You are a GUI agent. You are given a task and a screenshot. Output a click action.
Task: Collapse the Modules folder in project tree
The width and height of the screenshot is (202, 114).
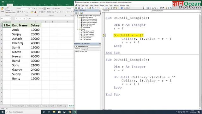pos(78,29)
